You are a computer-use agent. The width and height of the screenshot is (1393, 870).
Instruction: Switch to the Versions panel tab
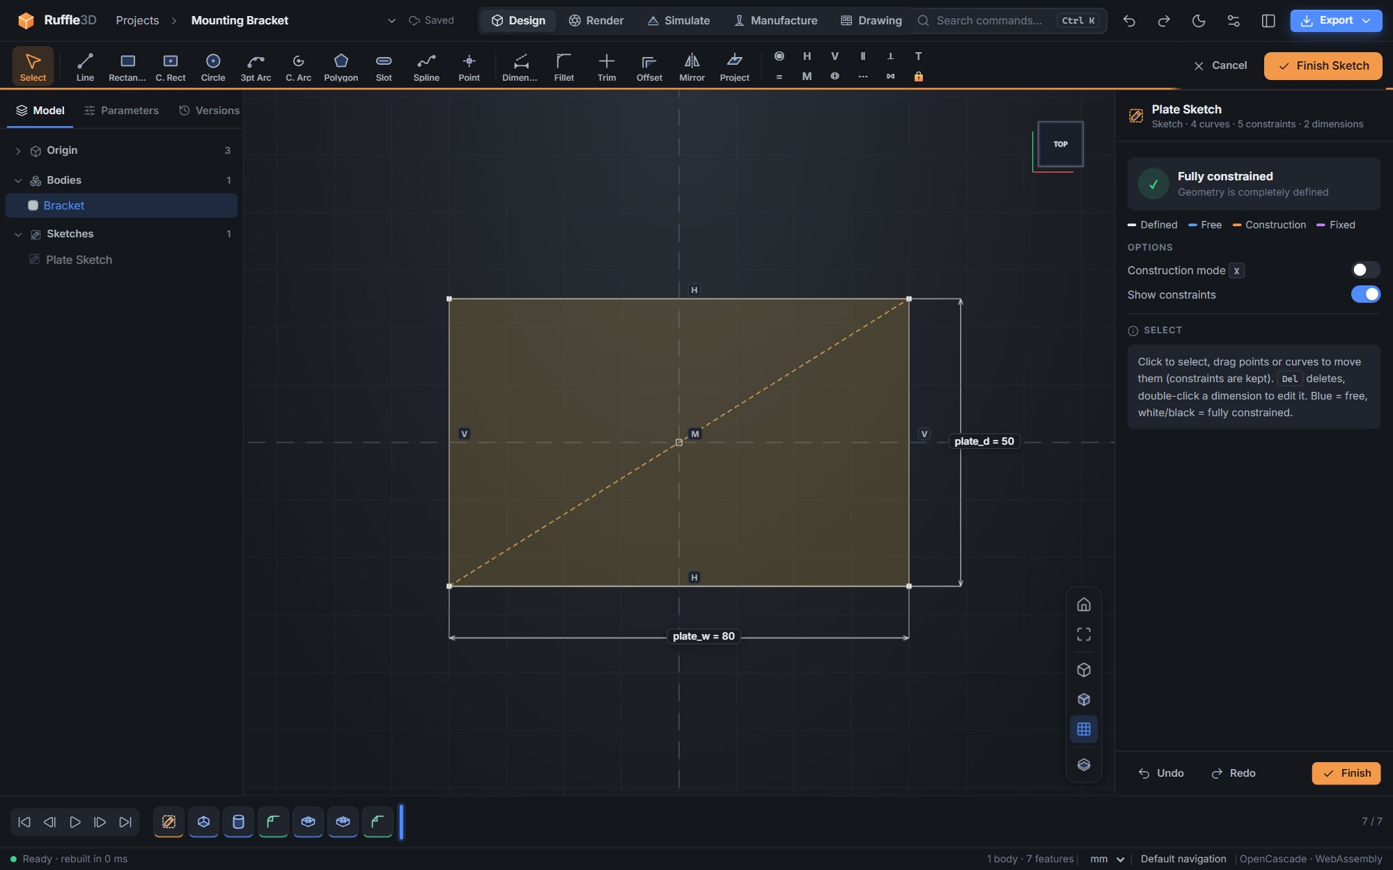click(209, 111)
